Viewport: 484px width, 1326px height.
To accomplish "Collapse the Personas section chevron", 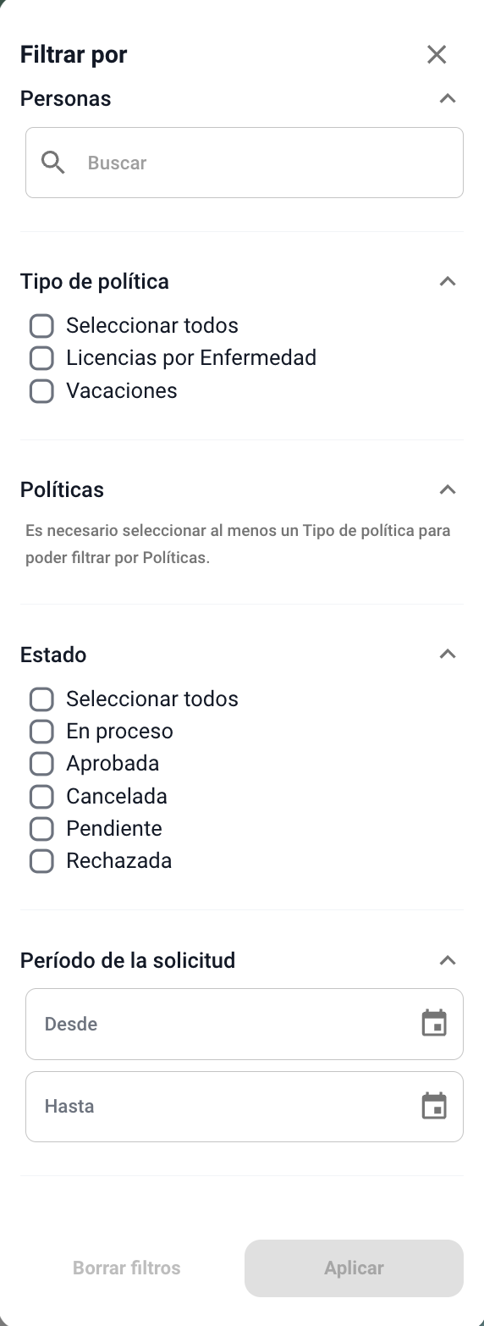I will coord(448,98).
